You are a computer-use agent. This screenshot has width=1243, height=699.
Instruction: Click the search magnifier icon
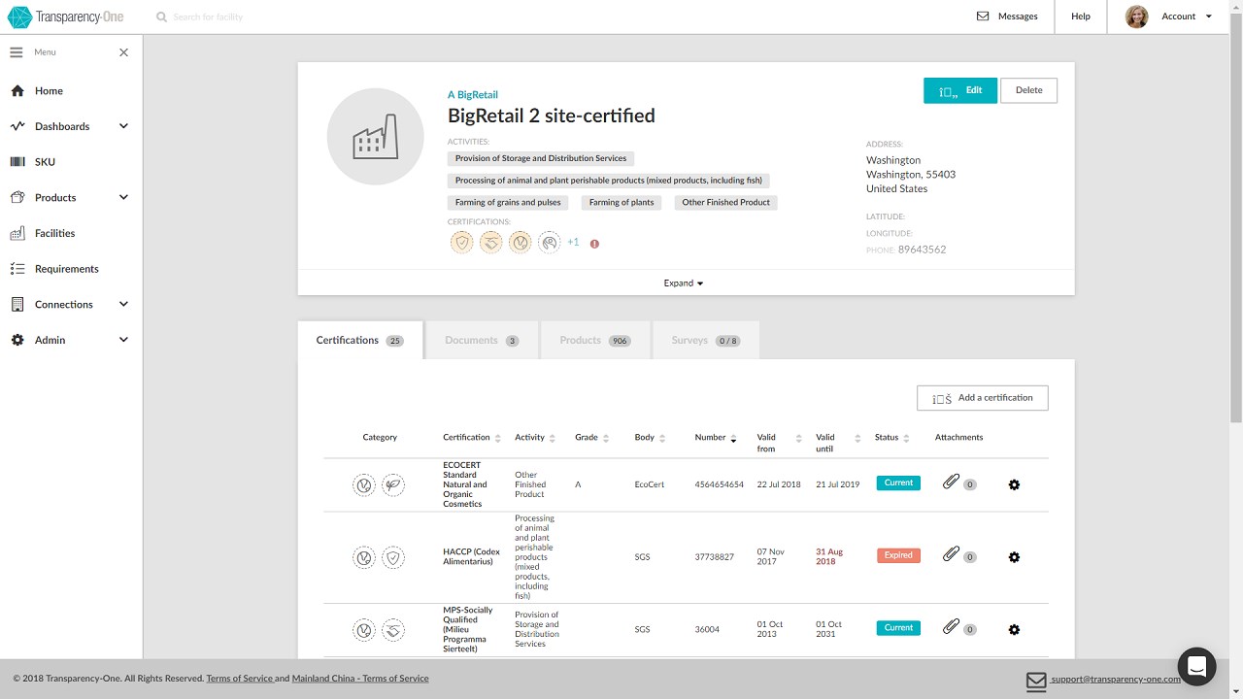161,17
